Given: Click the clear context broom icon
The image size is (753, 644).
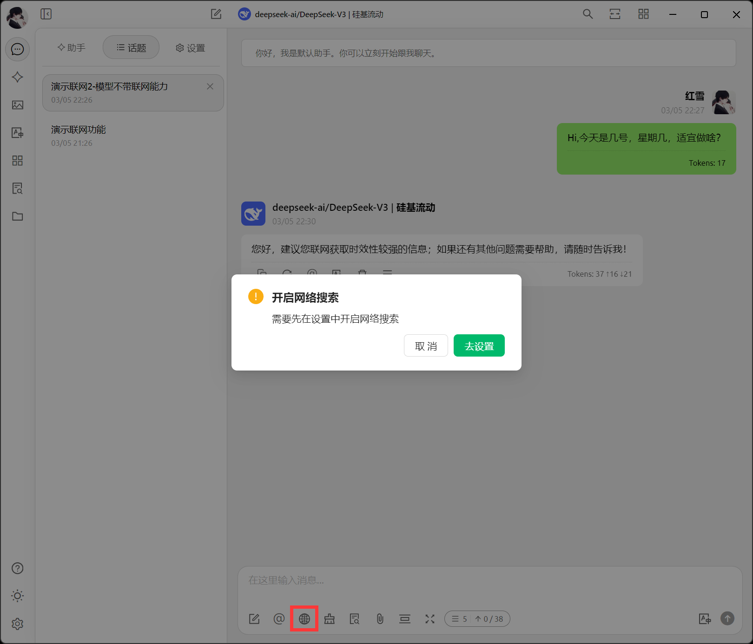Looking at the screenshot, I should coord(330,618).
